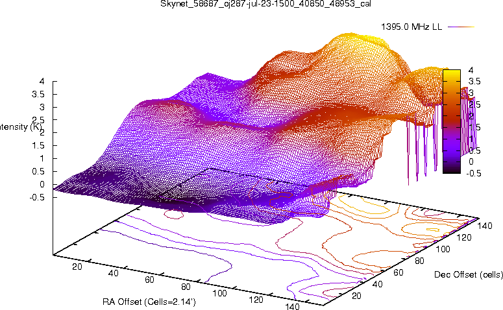
Task: Click the RA axis tick label 60
Action: pos(149,280)
